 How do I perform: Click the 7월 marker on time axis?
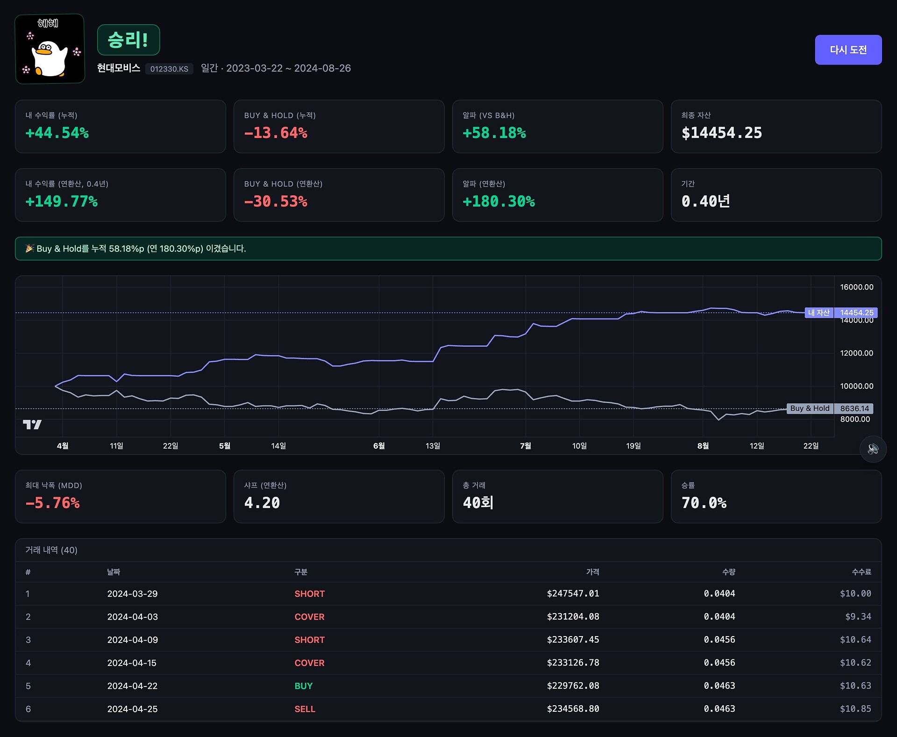coord(525,446)
